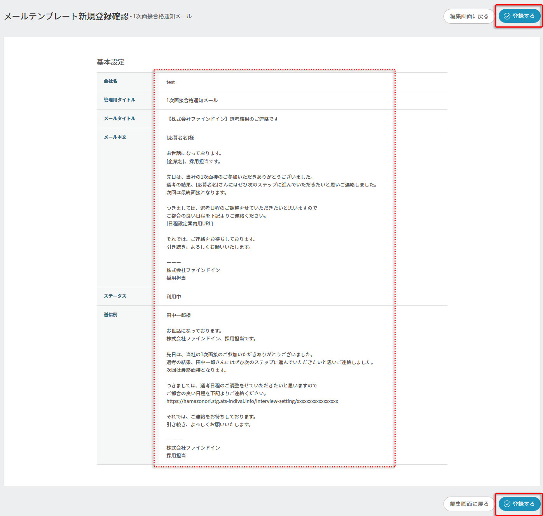The image size is (543, 516).
Task: Click the ステータス row label
Action: point(115,296)
